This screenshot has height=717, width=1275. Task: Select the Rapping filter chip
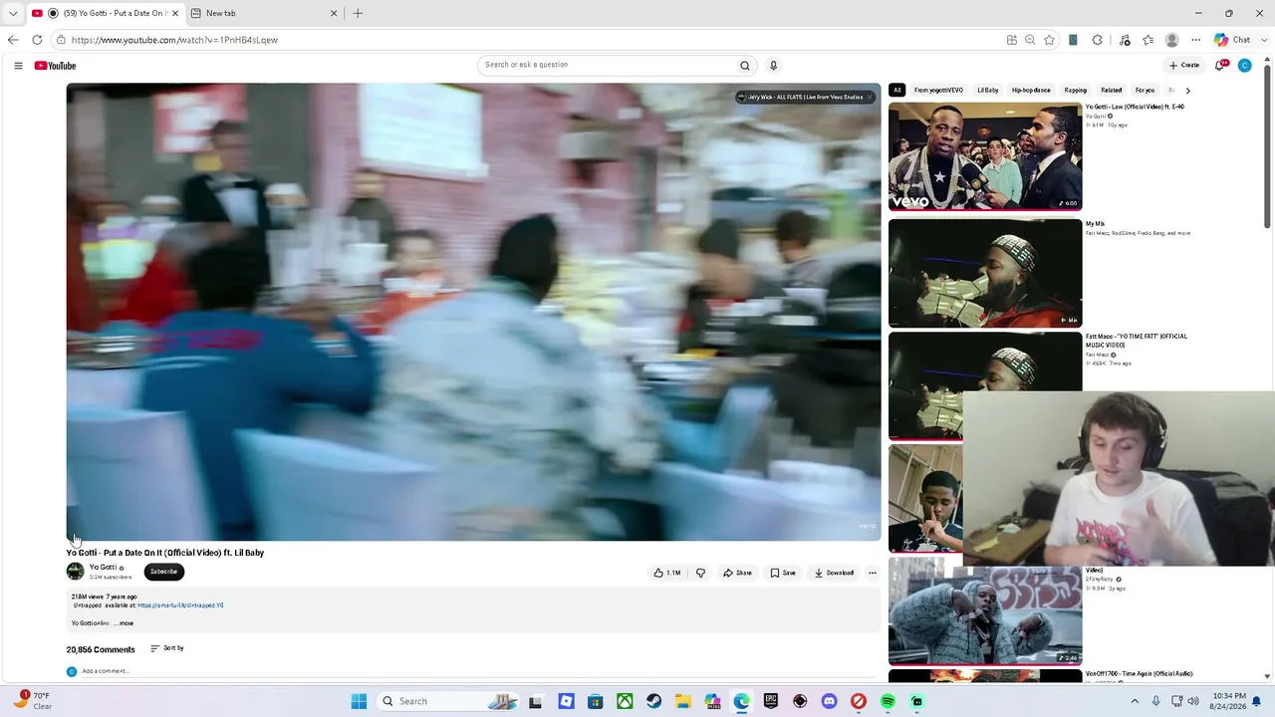tap(1076, 91)
